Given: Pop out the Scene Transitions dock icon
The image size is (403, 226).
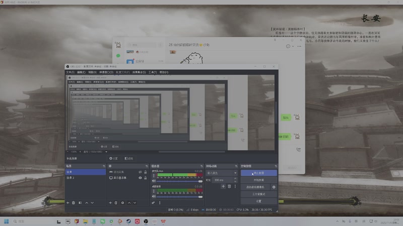Looking at the screenshot, I should pyautogui.click(x=236, y=166).
